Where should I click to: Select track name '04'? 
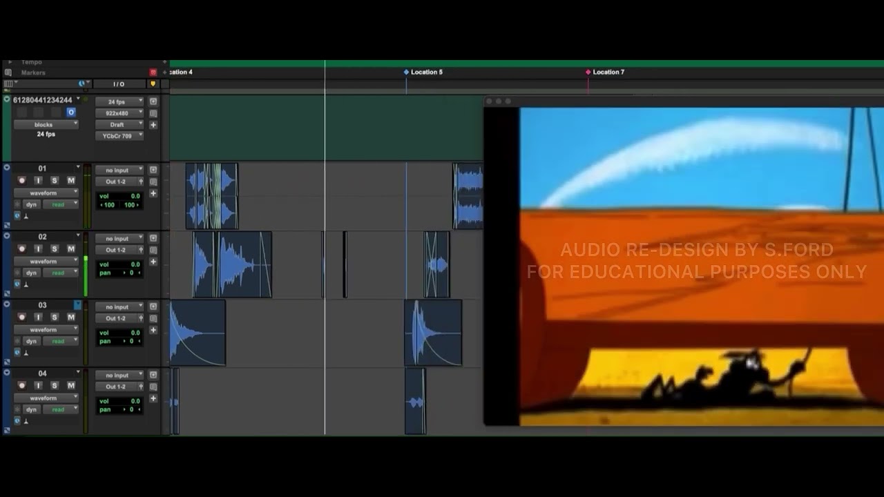point(42,373)
